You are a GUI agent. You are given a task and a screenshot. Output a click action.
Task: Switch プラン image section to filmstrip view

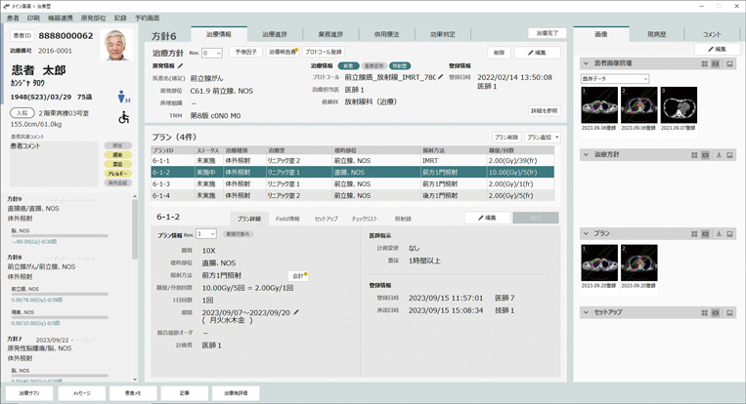706,233
